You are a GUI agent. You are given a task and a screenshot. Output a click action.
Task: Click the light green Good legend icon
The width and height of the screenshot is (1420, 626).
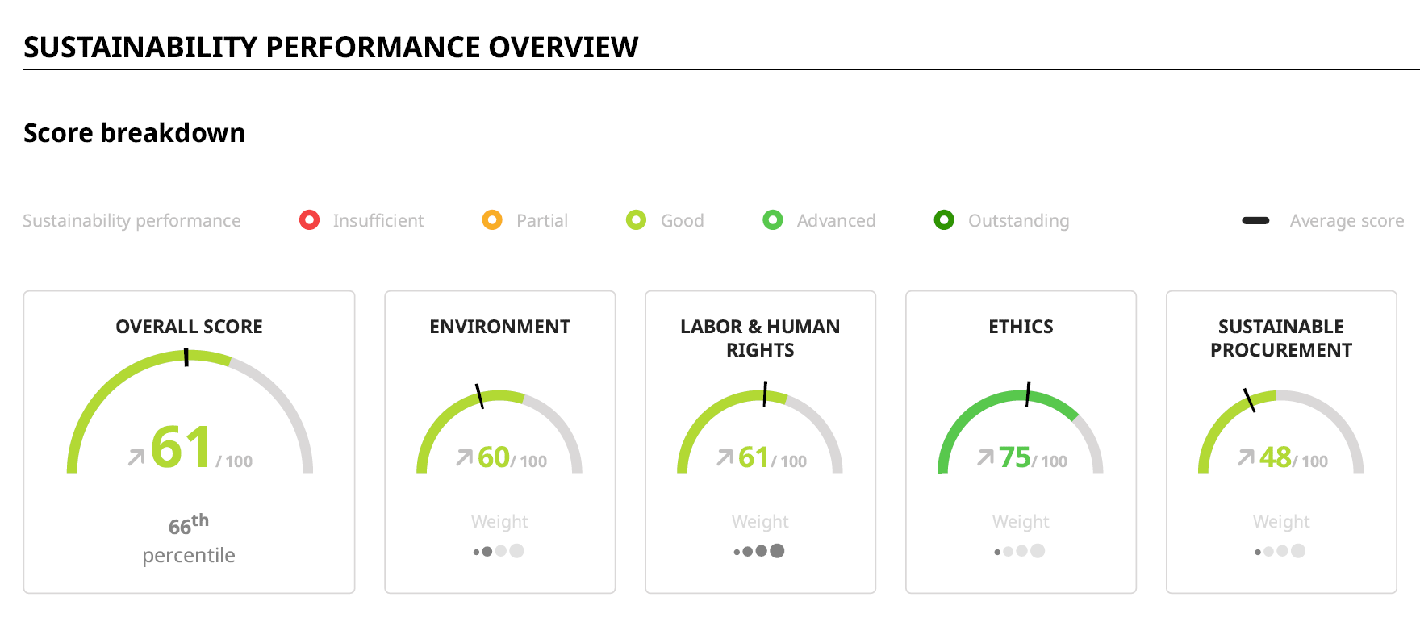[x=636, y=220]
